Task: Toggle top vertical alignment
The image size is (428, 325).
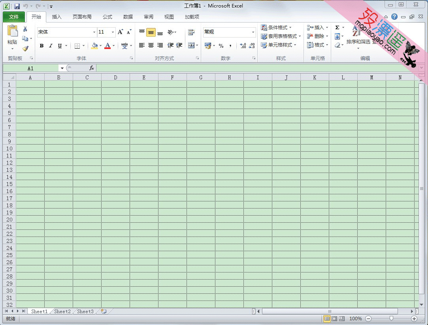Action: tap(141, 32)
